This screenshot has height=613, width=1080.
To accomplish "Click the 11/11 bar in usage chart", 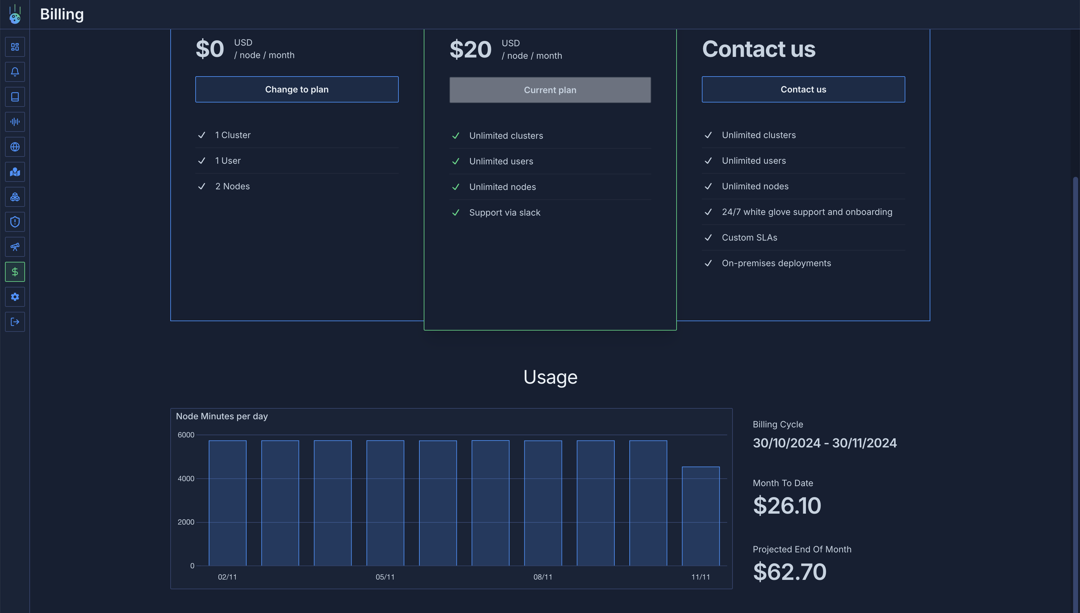I will point(701,516).
